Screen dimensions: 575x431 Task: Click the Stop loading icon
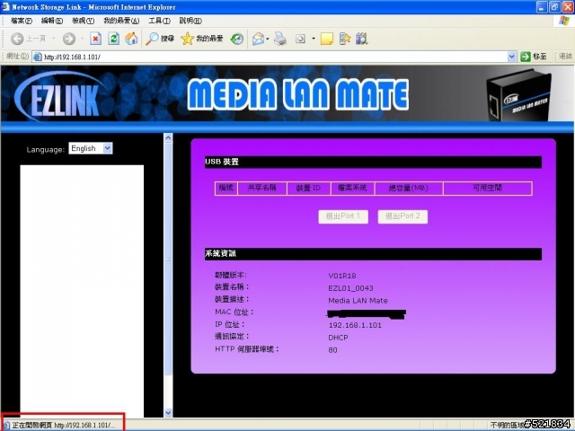[96, 39]
